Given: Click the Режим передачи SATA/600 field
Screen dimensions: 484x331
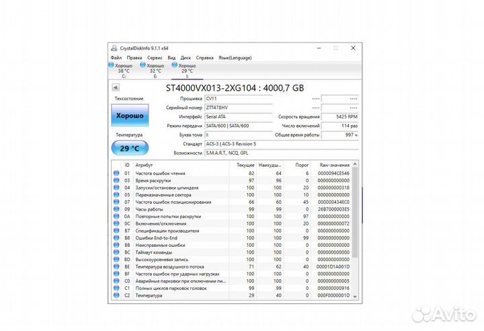Looking at the screenshot, I should pos(239,126).
